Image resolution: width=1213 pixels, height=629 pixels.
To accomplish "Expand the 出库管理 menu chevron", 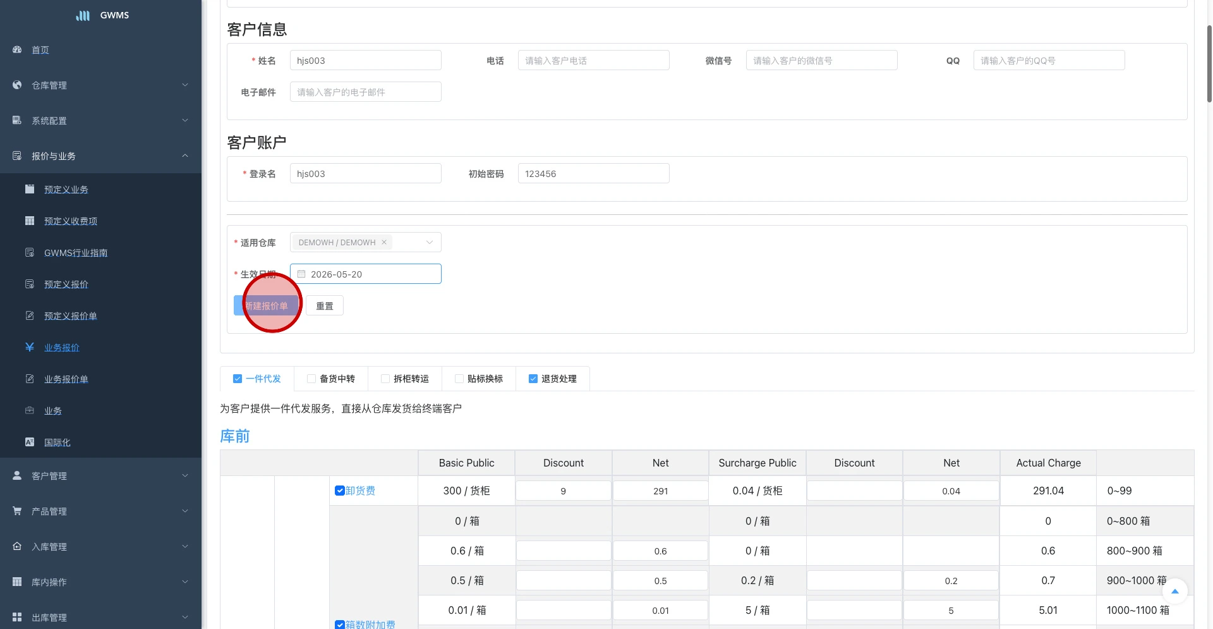I will click(x=185, y=617).
